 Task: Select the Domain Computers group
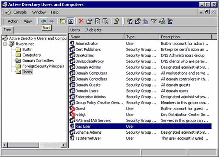91,73
